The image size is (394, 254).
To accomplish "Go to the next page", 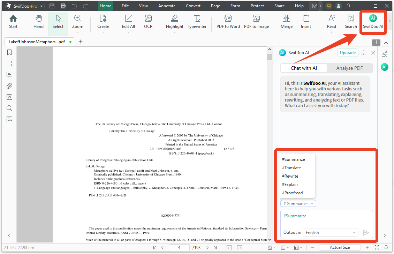I will coord(207,248).
